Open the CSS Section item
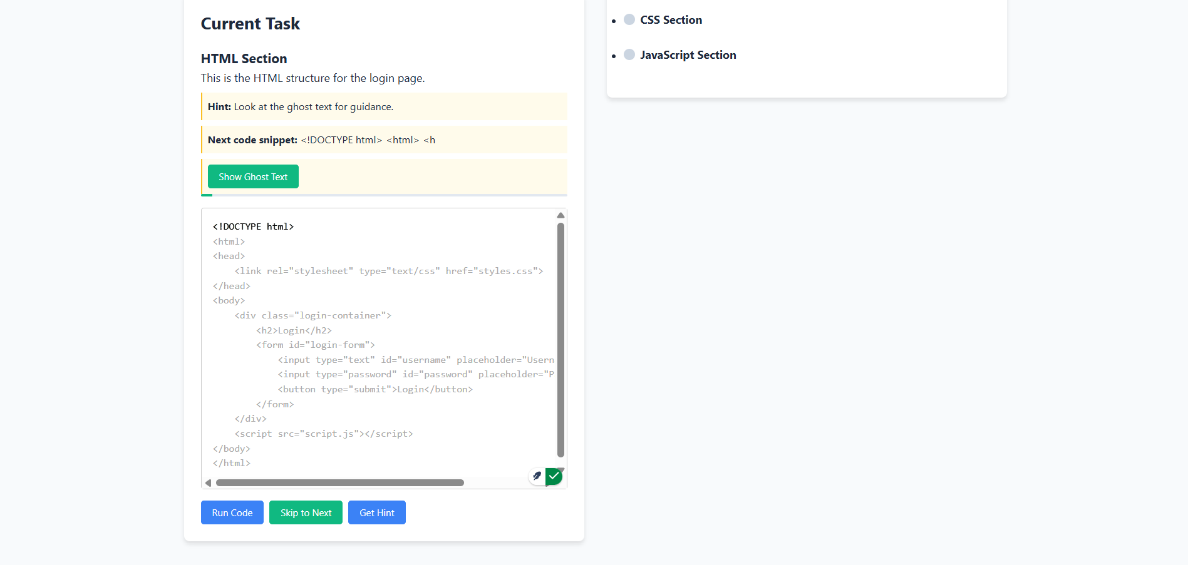This screenshot has width=1188, height=565. click(671, 20)
